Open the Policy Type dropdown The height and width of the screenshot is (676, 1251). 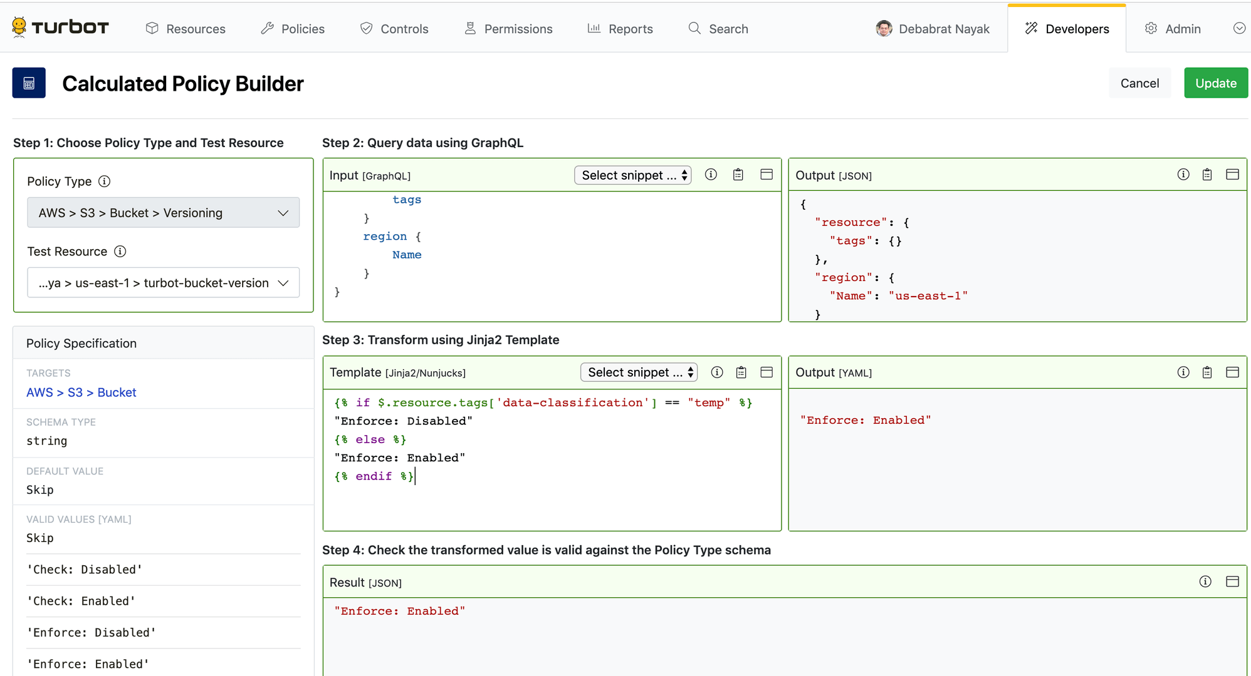(163, 213)
